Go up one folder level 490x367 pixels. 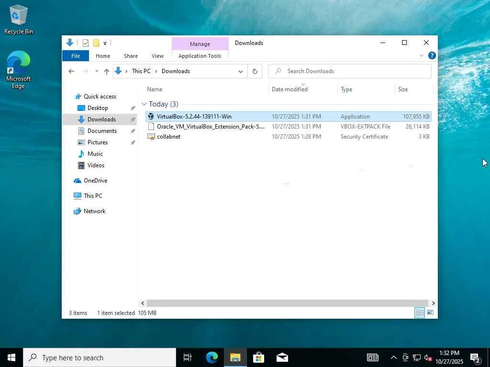(107, 71)
